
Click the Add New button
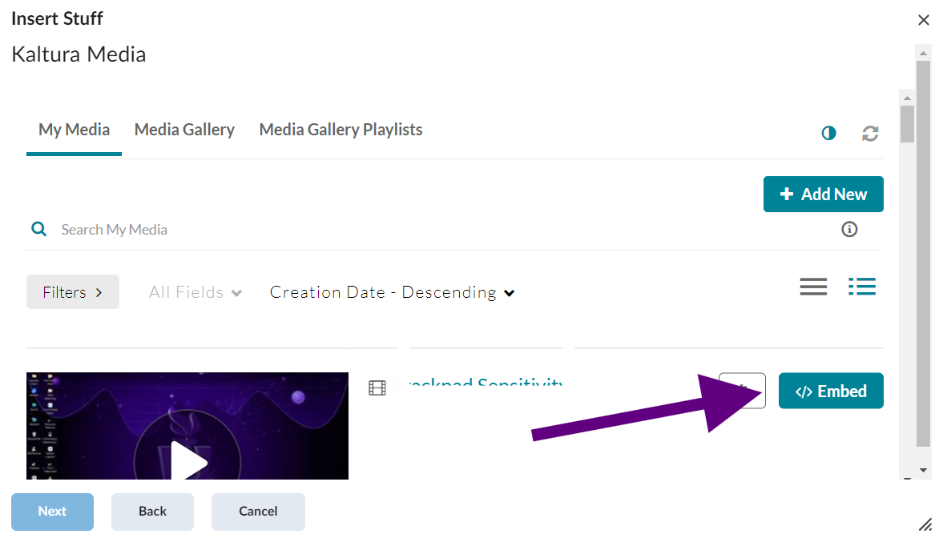point(823,195)
